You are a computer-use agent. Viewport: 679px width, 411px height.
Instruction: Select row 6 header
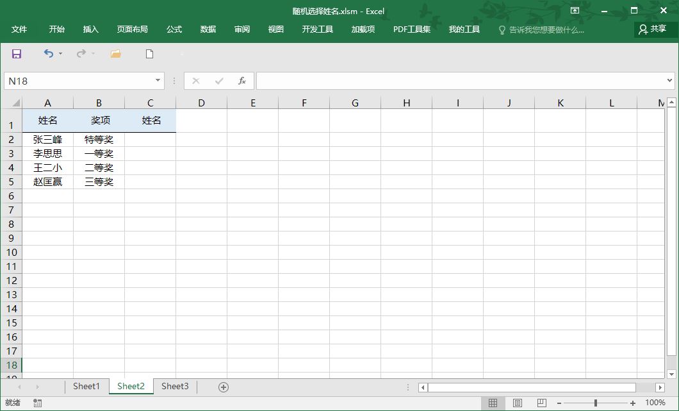[12, 196]
